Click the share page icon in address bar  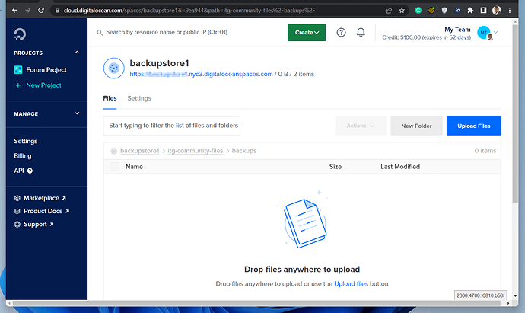pos(389,11)
